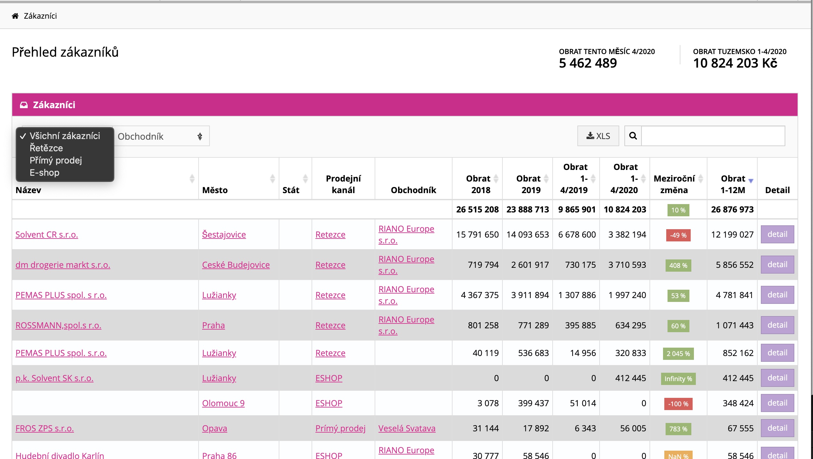Select the Řetězce option in the dropdown list
The image size is (813, 459).
(46, 148)
